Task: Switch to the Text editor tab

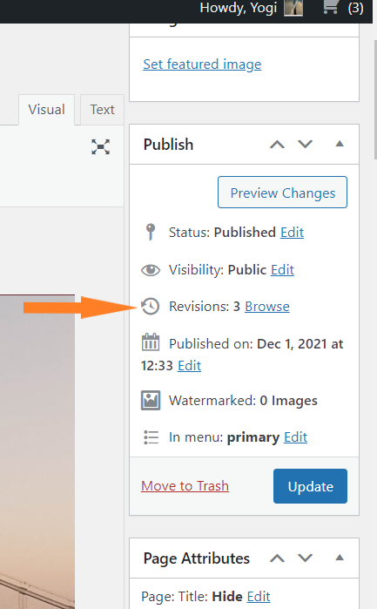Action: [102, 110]
